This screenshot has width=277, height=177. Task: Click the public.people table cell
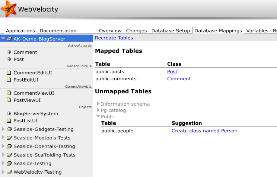117,131
